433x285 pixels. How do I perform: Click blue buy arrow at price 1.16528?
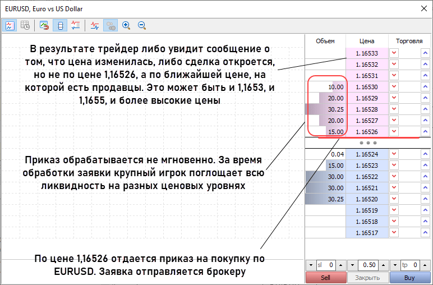click(x=425, y=109)
